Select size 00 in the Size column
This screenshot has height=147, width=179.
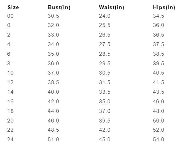coord(10,16)
